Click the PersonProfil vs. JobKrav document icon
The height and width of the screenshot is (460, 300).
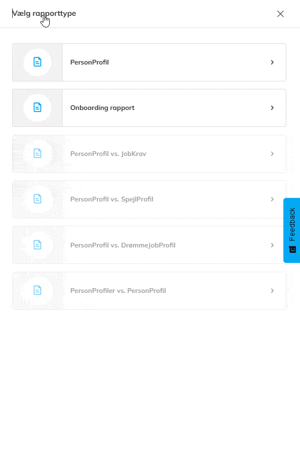coord(37,153)
